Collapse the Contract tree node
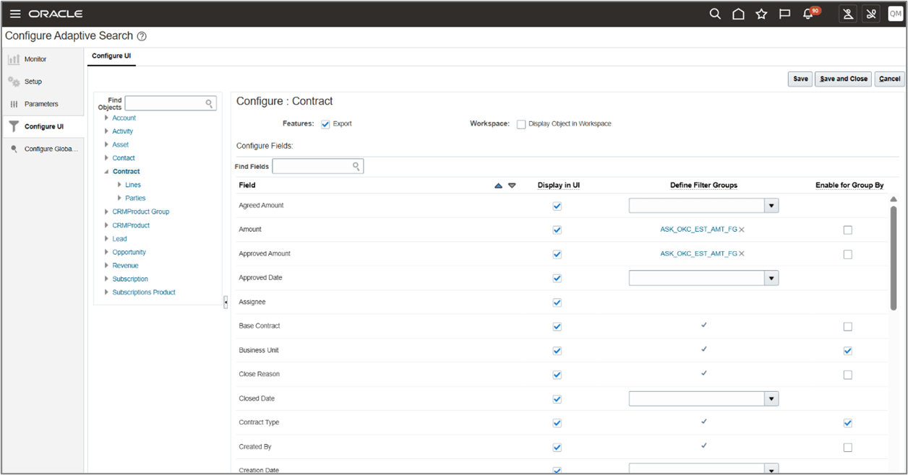908x475 pixels. (x=107, y=171)
